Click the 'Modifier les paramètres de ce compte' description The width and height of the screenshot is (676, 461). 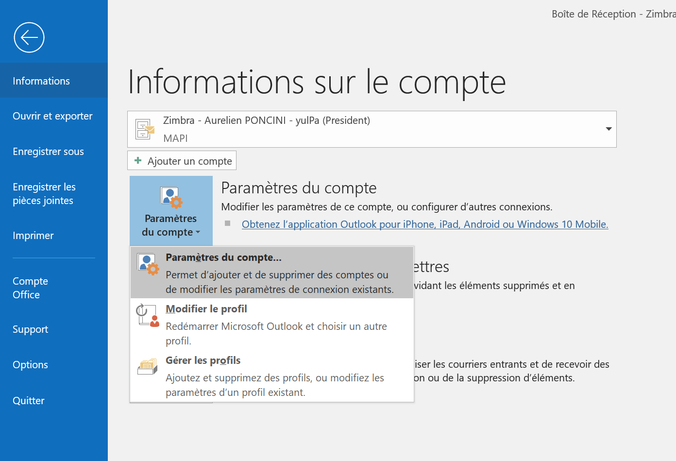(x=387, y=206)
